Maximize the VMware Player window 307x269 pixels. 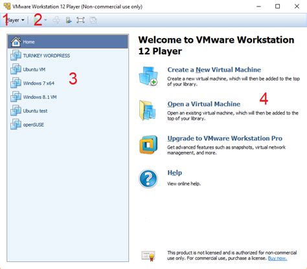[278, 6]
